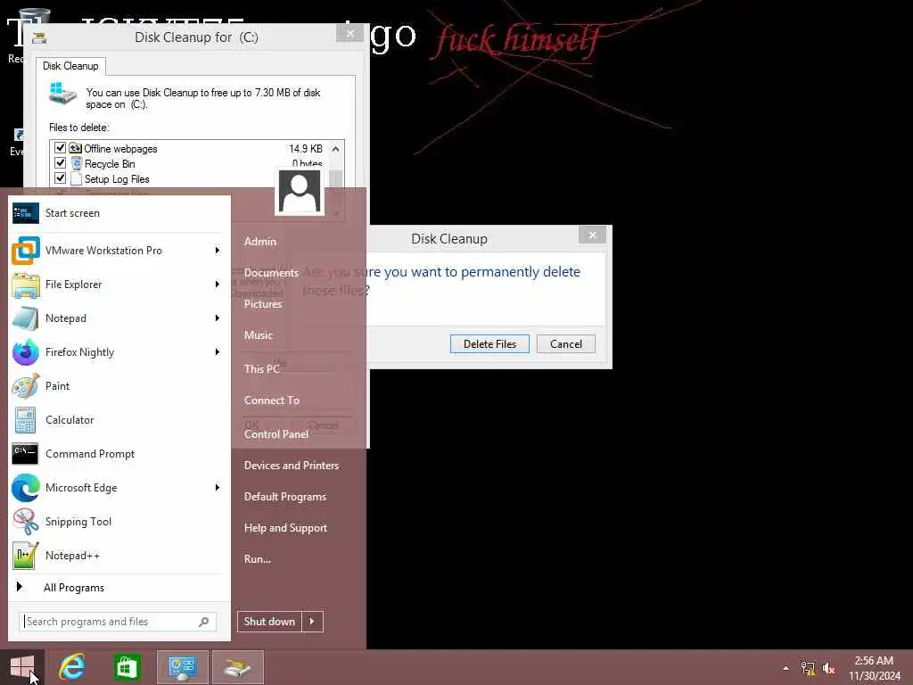Toggle Recycle Bin checkbox
The width and height of the screenshot is (913, 685).
60,163
